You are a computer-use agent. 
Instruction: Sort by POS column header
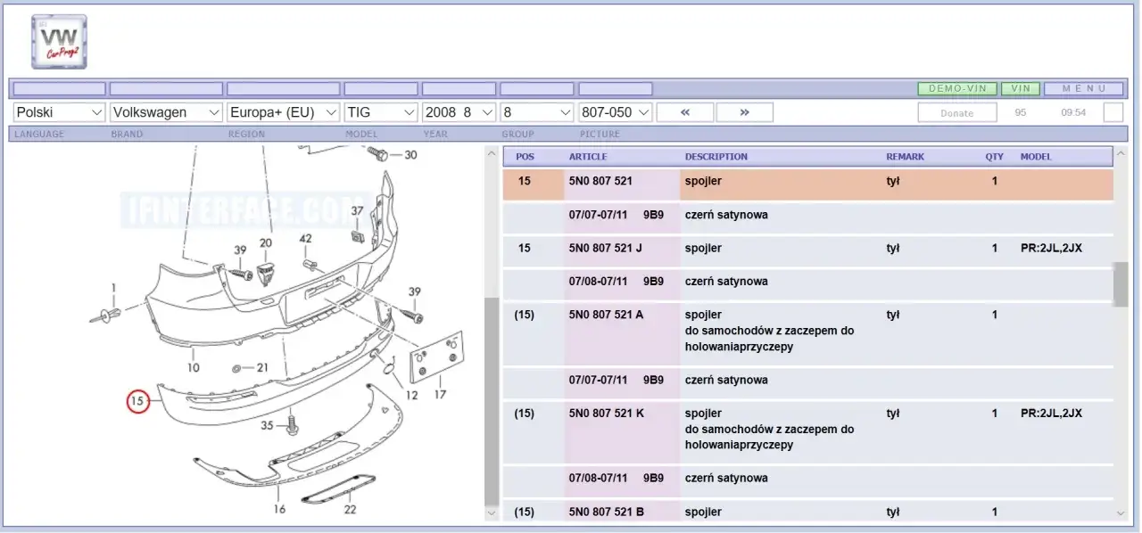(525, 157)
